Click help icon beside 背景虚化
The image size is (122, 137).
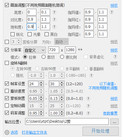[115, 57]
